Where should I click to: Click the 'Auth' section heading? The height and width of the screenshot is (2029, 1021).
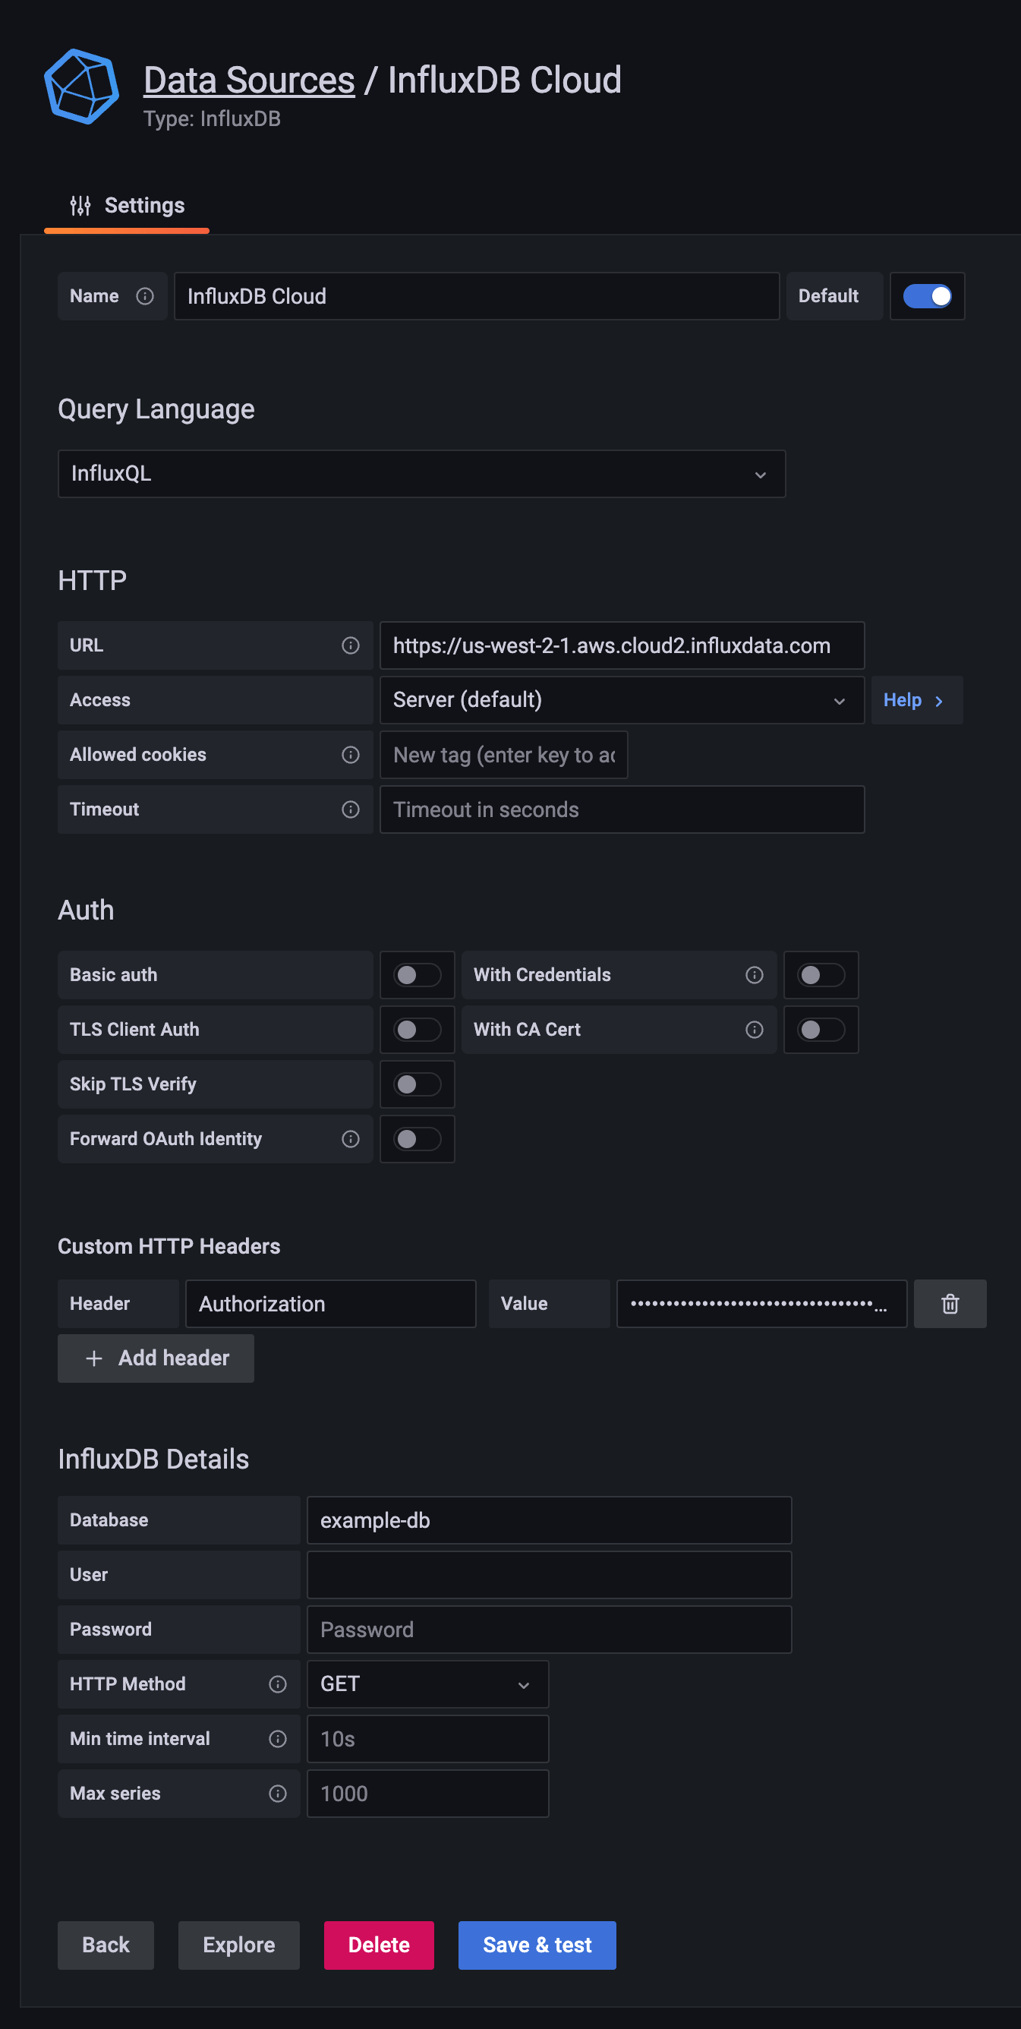pos(86,910)
